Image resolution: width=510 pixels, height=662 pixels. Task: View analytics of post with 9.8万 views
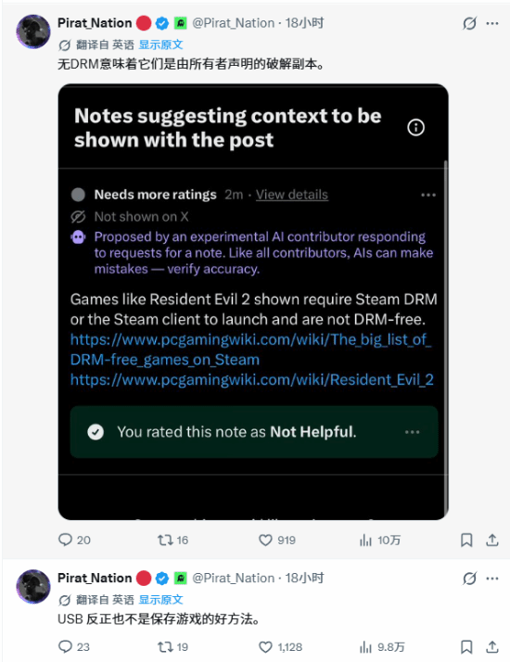coord(382,647)
